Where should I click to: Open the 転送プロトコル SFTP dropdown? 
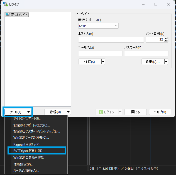click(x=99, y=26)
